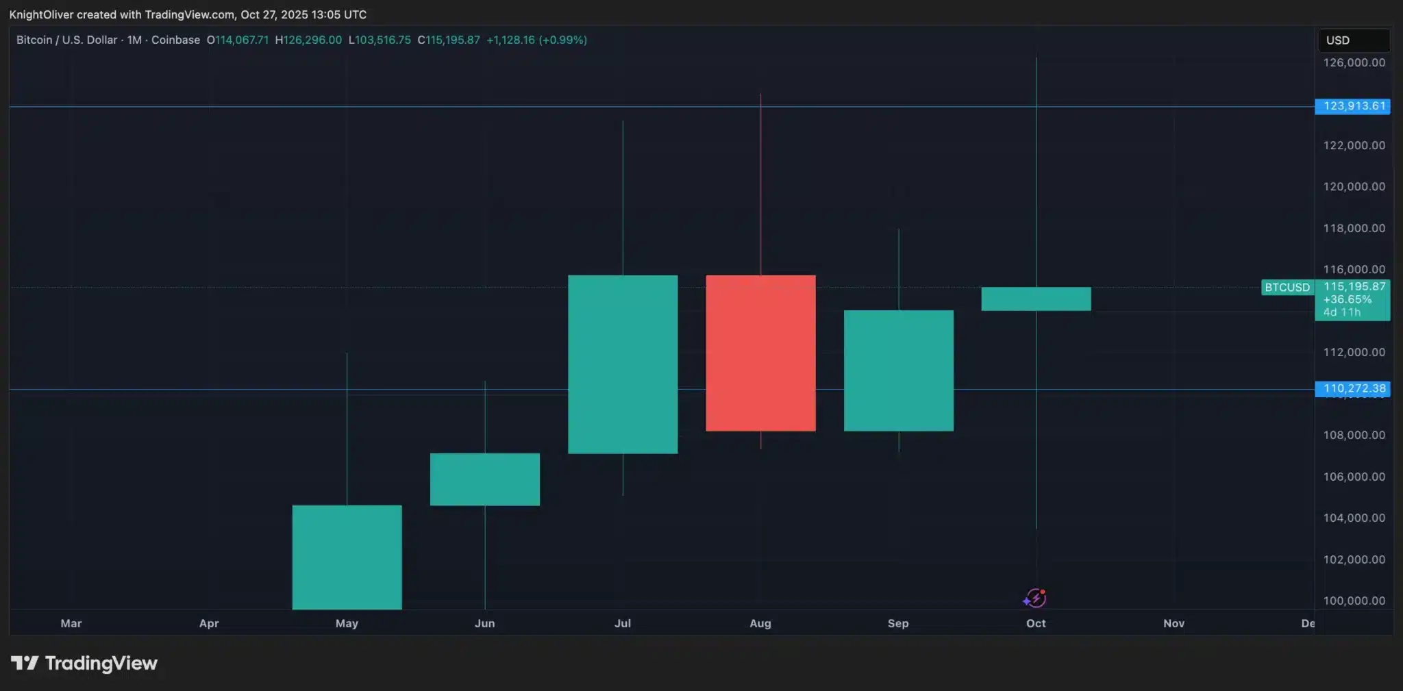Click the Nov label on time axis
This screenshot has height=691, width=1403.
(1174, 623)
